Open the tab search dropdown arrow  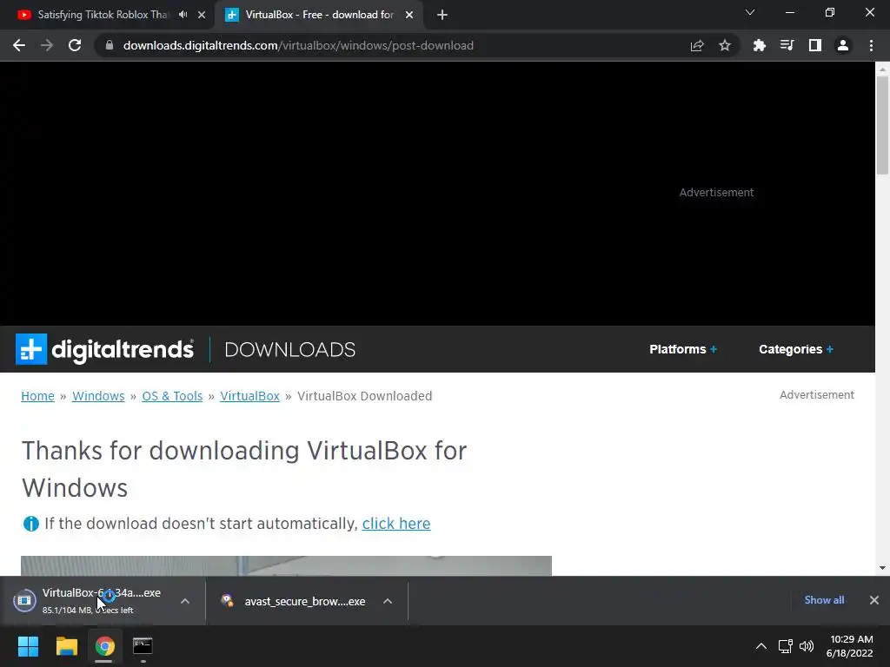point(750,12)
